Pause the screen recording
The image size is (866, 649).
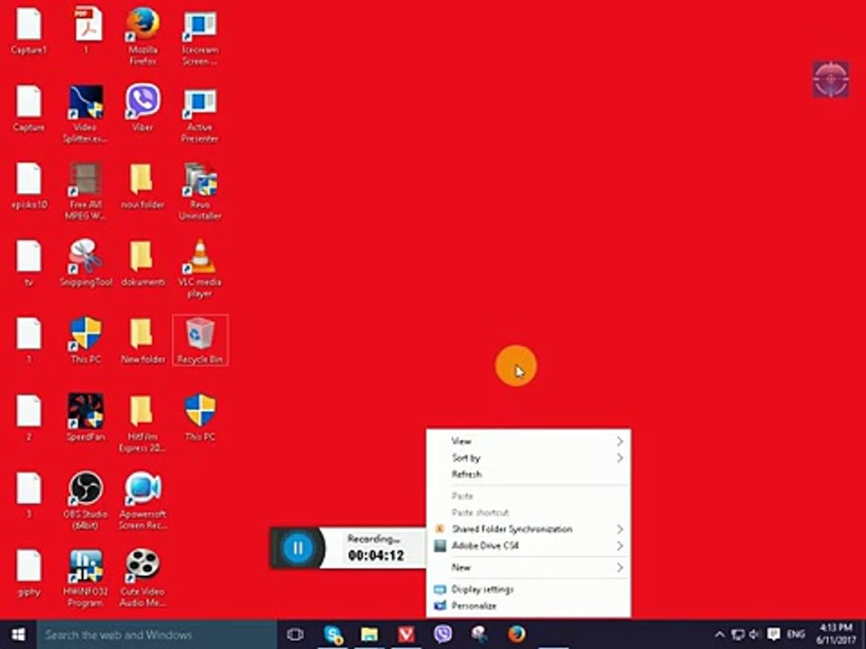coord(298,548)
